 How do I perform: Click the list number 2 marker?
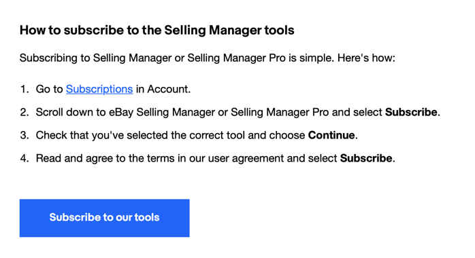(24, 112)
